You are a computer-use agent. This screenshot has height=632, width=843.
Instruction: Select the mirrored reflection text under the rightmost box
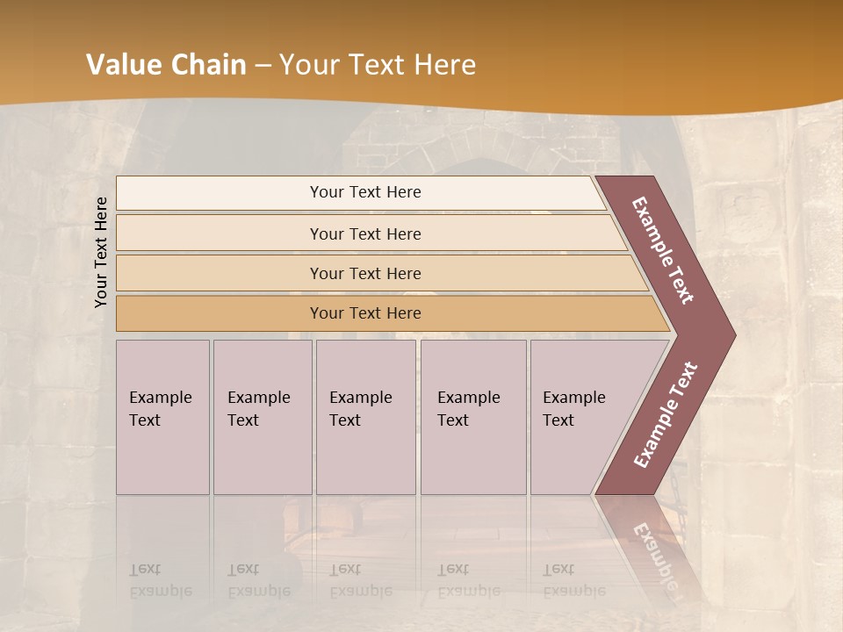(573, 580)
